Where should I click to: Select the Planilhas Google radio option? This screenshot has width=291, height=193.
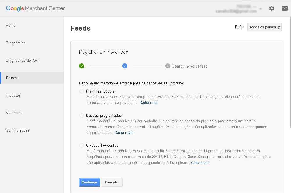coord(82,91)
